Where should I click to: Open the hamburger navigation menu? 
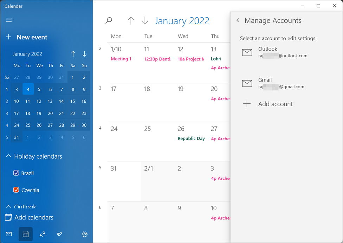[9, 20]
